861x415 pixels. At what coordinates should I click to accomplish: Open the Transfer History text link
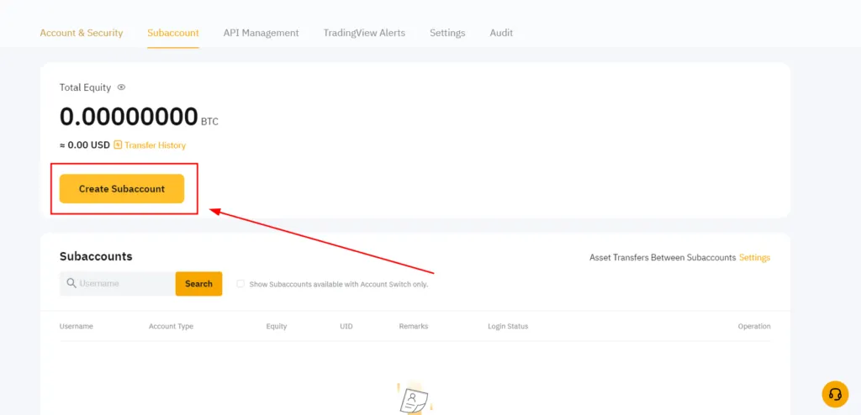[x=156, y=145]
